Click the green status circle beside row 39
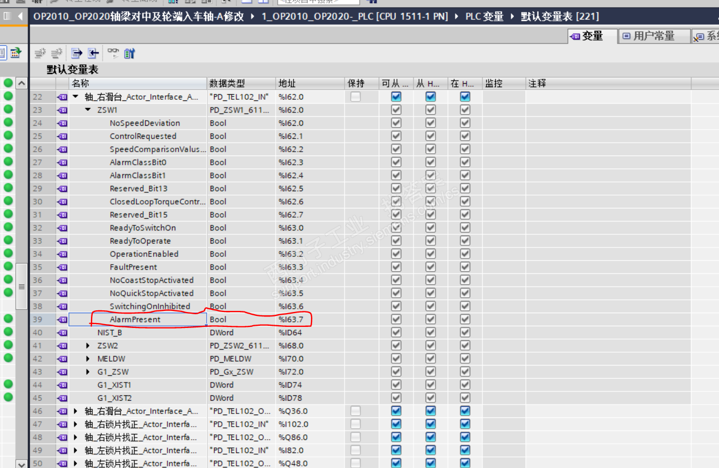Viewport: 719px width, 468px height. tap(8, 319)
